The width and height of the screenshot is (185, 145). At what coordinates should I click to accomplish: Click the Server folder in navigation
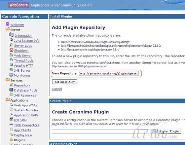pyautogui.click(x=7, y=29)
